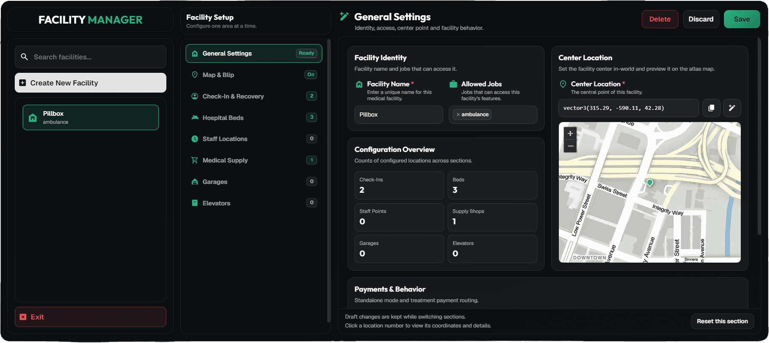
Task: Click the Garages overview card
Action: pos(399,249)
